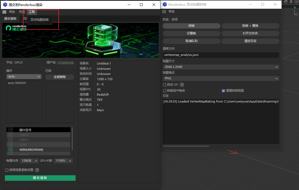Screen dimensions: 299x190
Task: Click Renderbus logo in 提交到Renderbus渲染 title bar
Action: (5, 5)
